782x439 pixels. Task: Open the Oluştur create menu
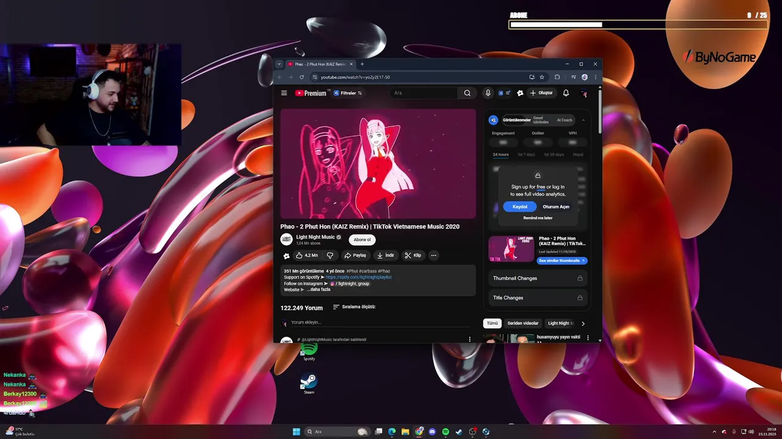541,93
